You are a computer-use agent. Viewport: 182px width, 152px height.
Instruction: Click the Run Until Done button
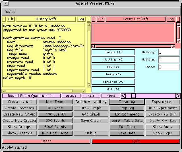pyautogui.click(x=55, y=133)
